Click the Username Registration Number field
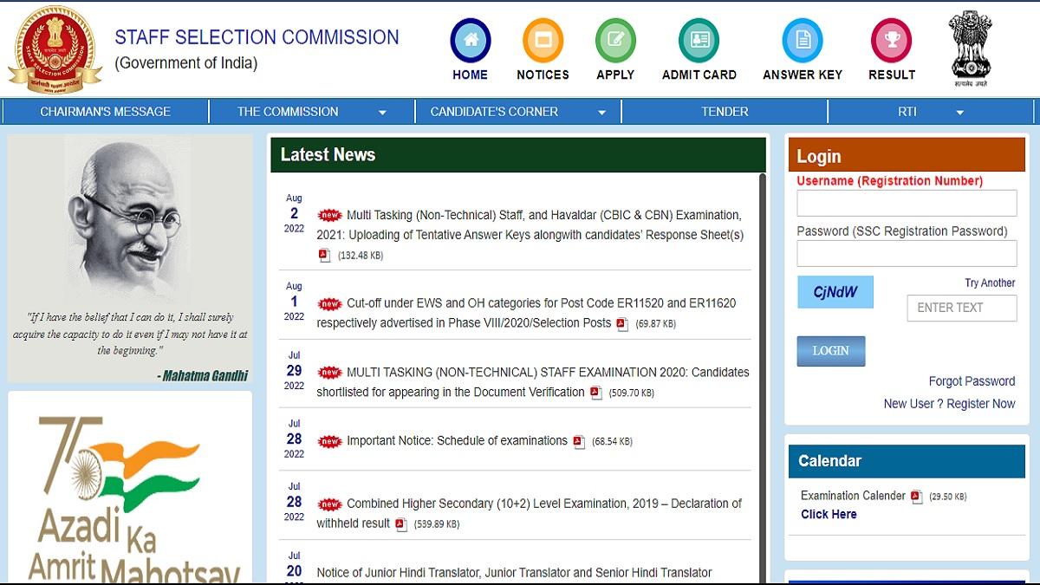This screenshot has width=1040, height=585. point(907,202)
